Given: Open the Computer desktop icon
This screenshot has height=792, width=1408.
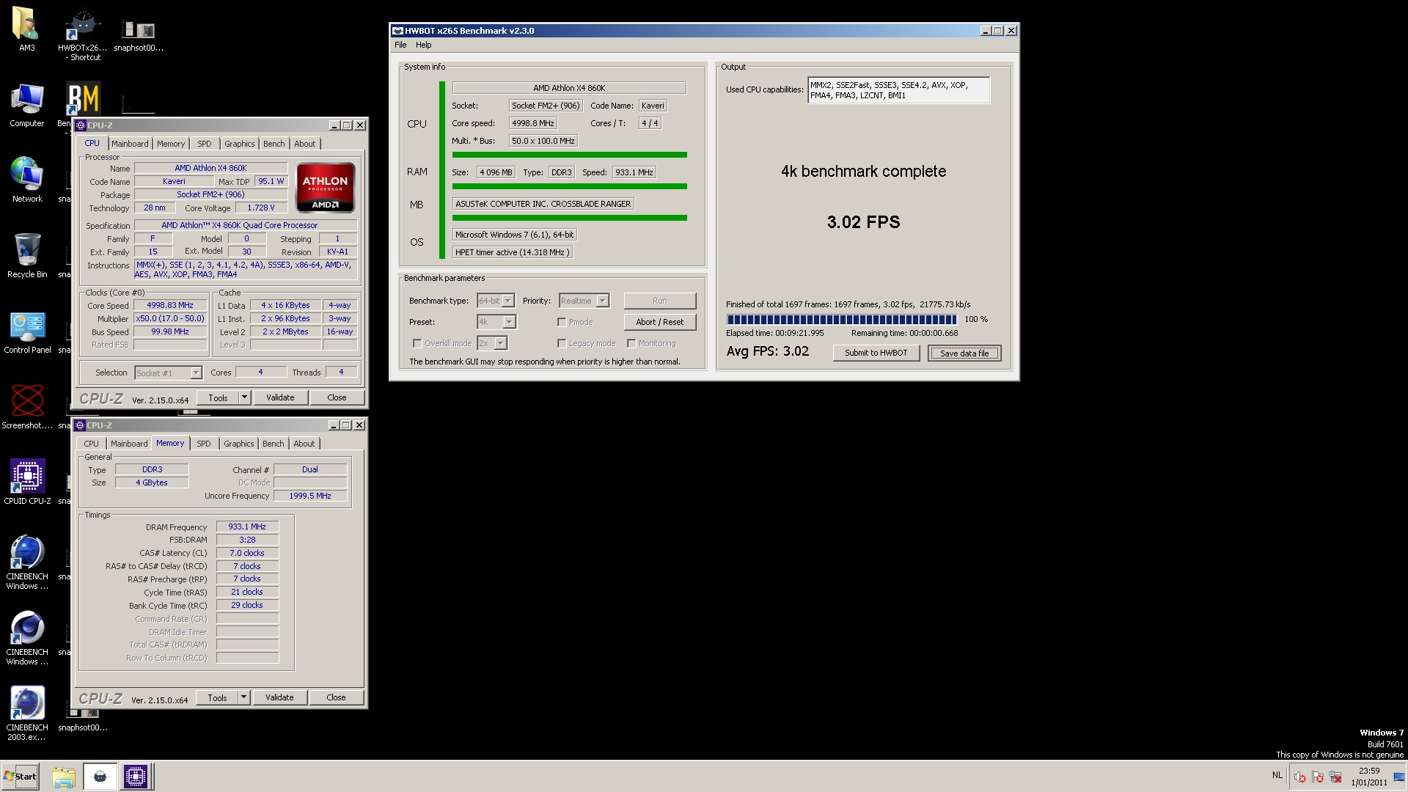Looking at the screenshot, I should coord(27,106).
